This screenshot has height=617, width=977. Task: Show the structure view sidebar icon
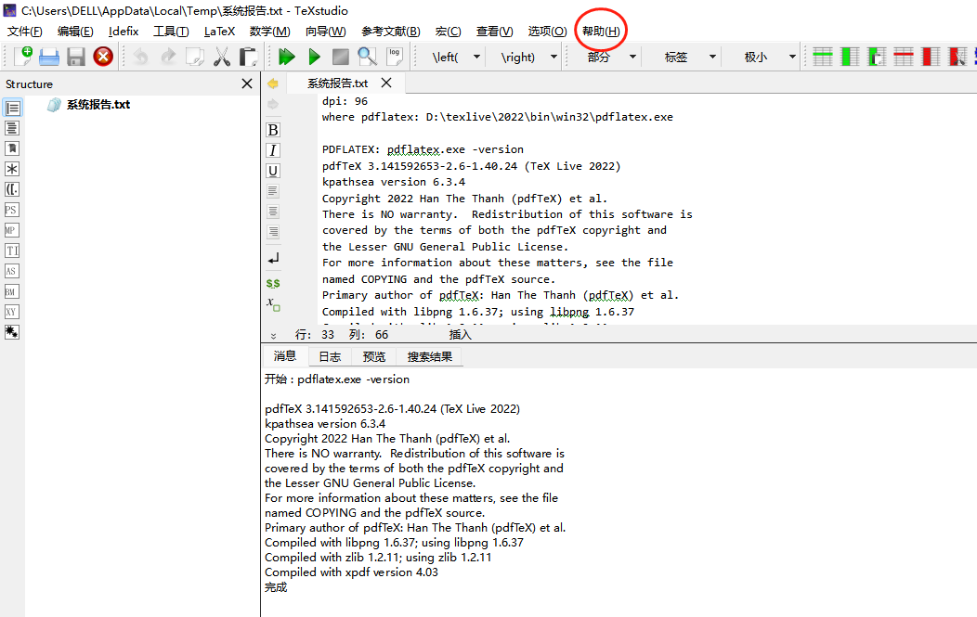[x=12, y=108]
